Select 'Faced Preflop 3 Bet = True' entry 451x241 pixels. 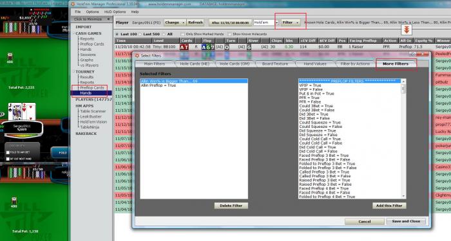(x=324, y=156)
